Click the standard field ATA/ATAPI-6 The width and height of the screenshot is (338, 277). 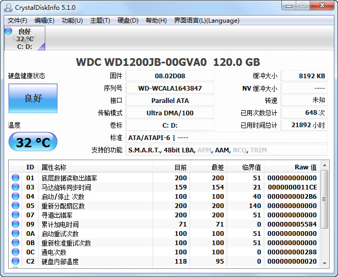coord(227,137)
